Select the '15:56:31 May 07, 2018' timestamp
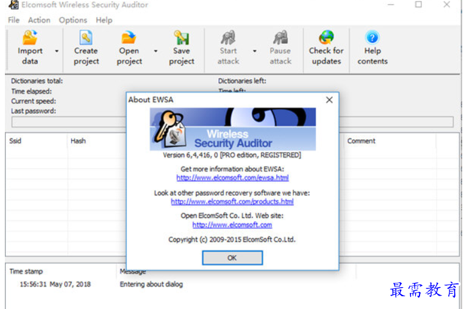The width and height of the screenshot is (464, 309). pyautogui.click(x=55, y=284)
